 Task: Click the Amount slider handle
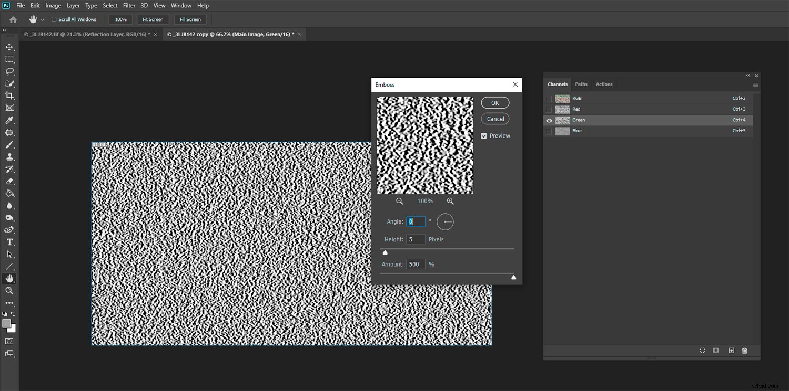pyautogui.click(x=514, y=277)
